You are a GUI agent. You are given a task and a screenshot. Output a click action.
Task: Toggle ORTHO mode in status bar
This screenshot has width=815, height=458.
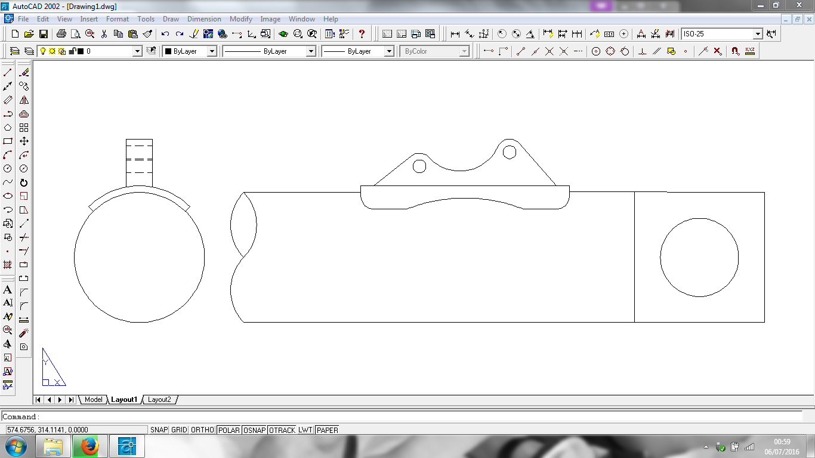tap(202, 430)
